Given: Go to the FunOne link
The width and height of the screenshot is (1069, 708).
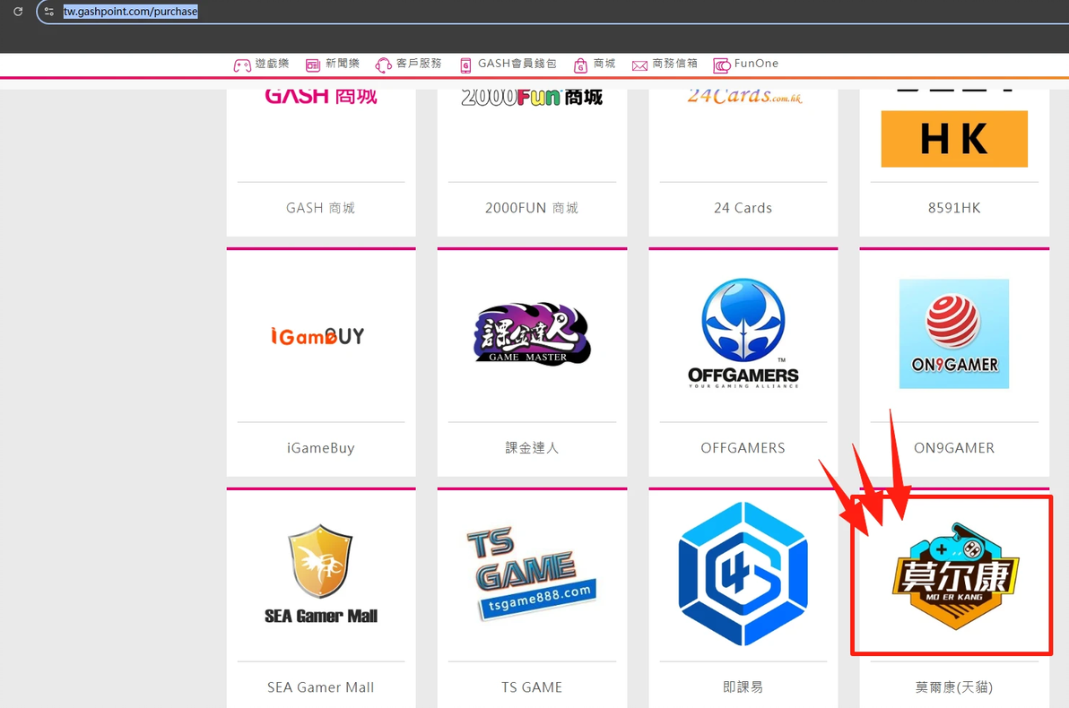Looking at the screenshot, I should coord(746,64).
